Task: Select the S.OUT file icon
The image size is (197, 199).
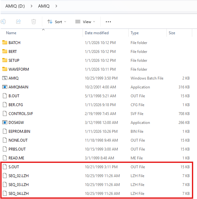Action: coord(5,167)
